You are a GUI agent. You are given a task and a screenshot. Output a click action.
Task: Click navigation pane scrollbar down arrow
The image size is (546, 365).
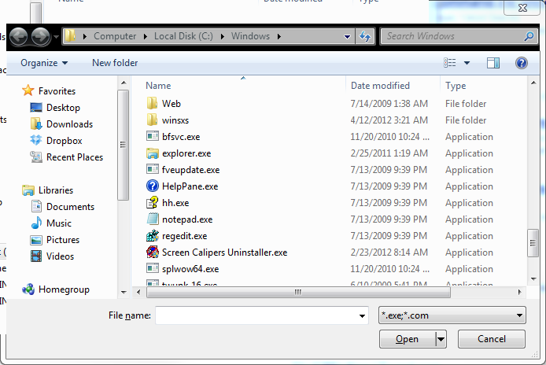coord(124,292)
